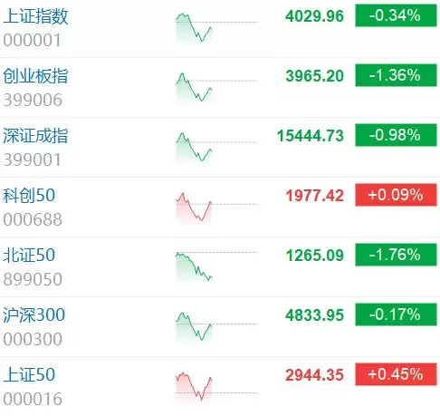
Task: Open the 上证指数 index link
Action: [x=35, y=16]
